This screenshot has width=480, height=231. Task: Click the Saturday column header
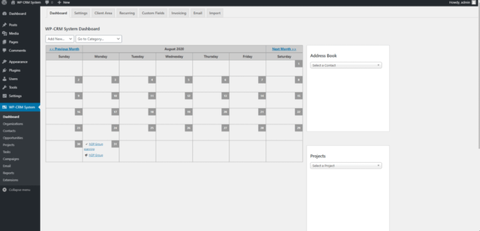(x=284, y=56)
